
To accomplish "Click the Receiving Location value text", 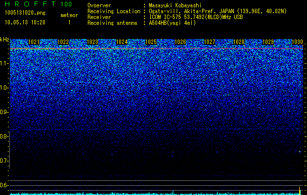I will point(218,11).
